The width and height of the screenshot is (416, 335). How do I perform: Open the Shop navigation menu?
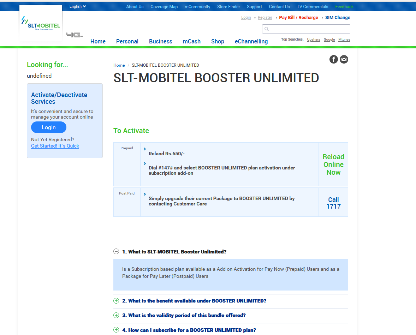[x=218, y=41]
